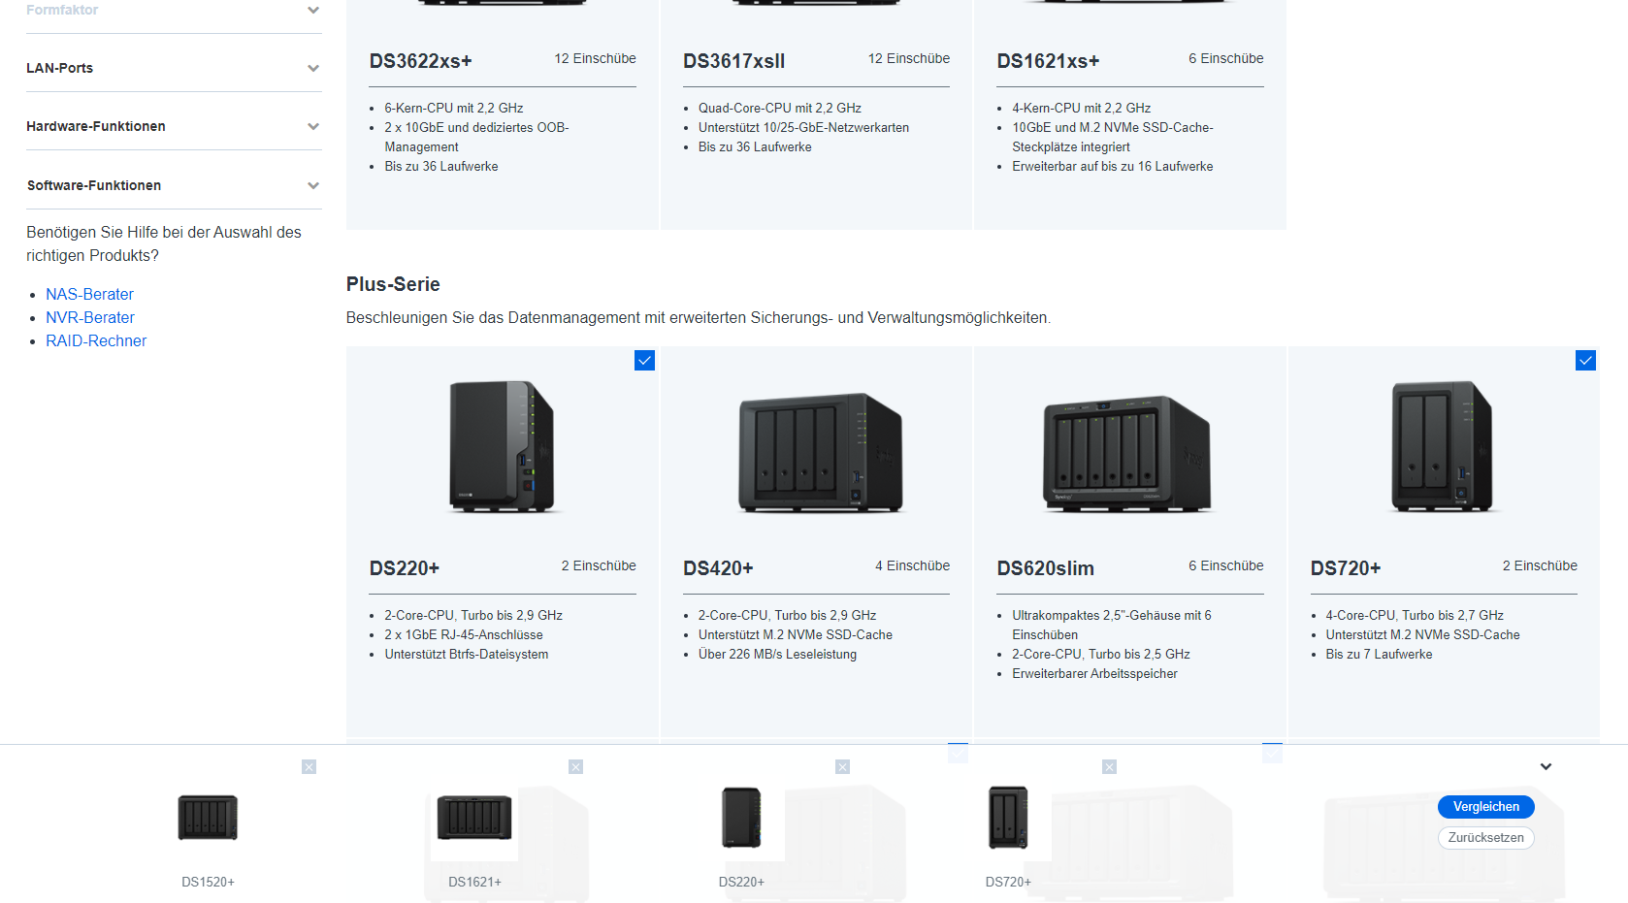Viewport: 1628px width, 903px height.
Task: Expand the Software-Funktionen filter section
Action: click(174, 185)
